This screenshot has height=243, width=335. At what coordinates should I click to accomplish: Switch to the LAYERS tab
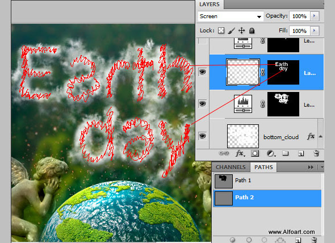point(210,5)
